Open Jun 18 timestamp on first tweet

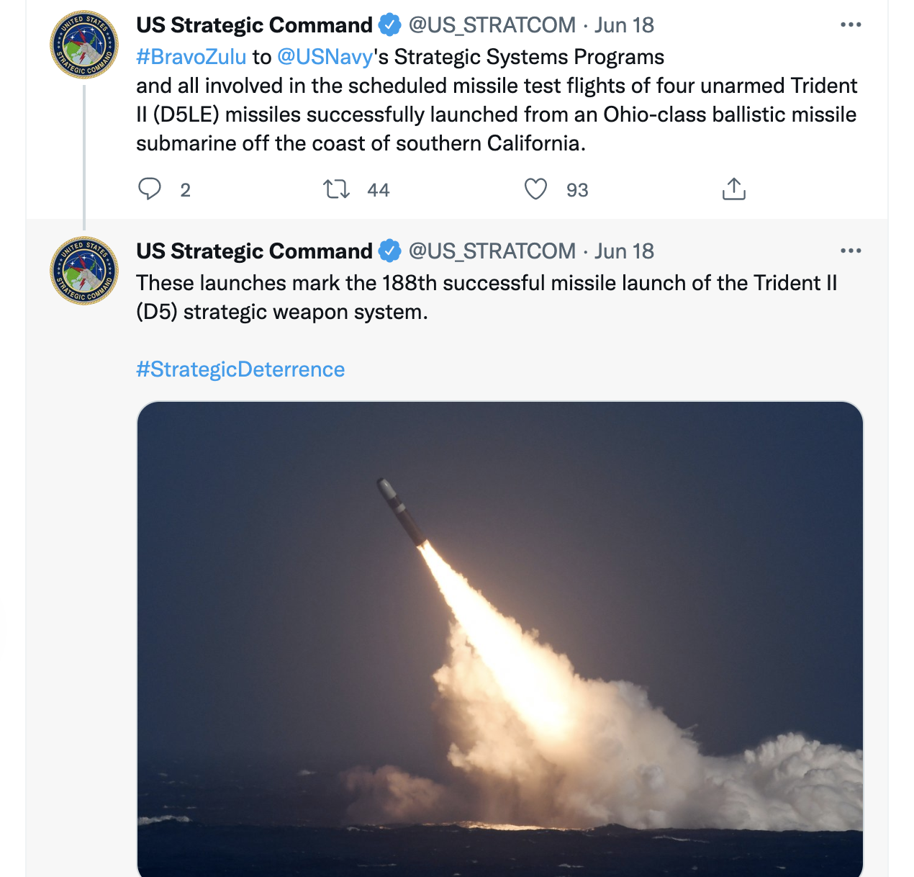tap(624, 25)
